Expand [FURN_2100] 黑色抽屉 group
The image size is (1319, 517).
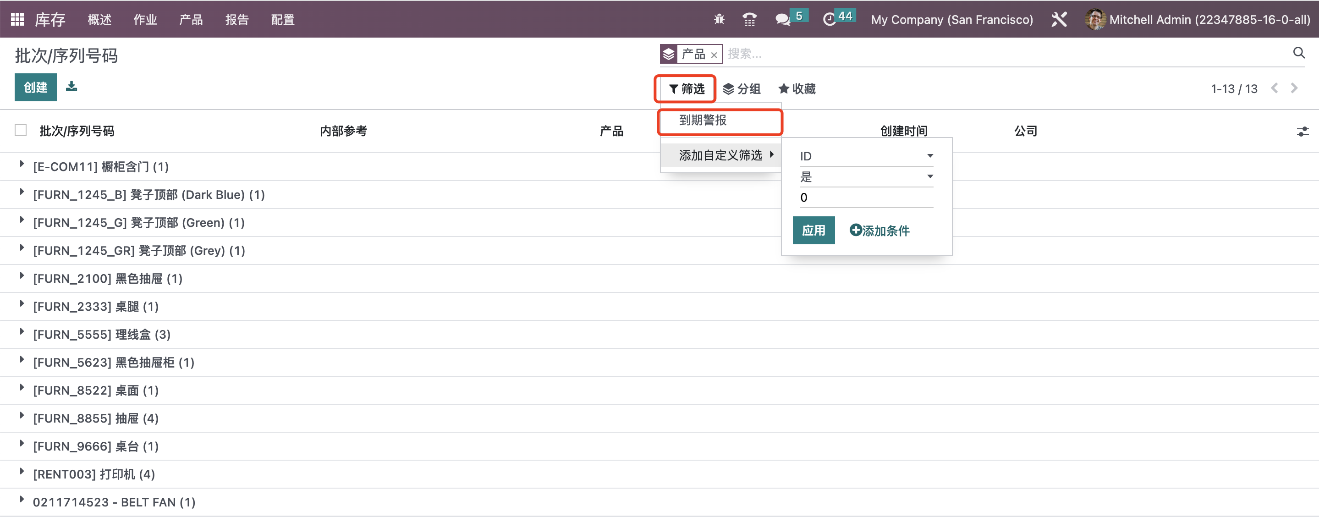tap(22, 276)
